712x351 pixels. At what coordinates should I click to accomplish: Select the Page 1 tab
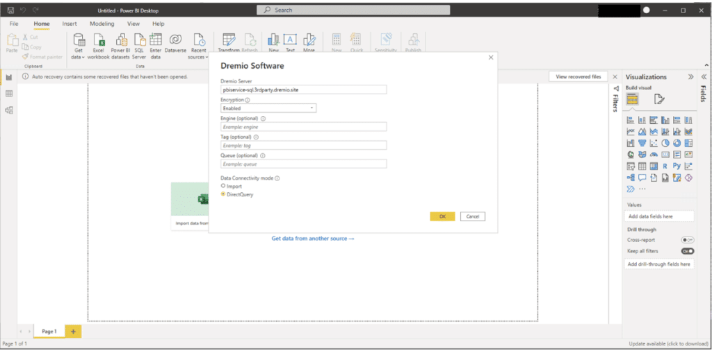(x=49, y=332)
